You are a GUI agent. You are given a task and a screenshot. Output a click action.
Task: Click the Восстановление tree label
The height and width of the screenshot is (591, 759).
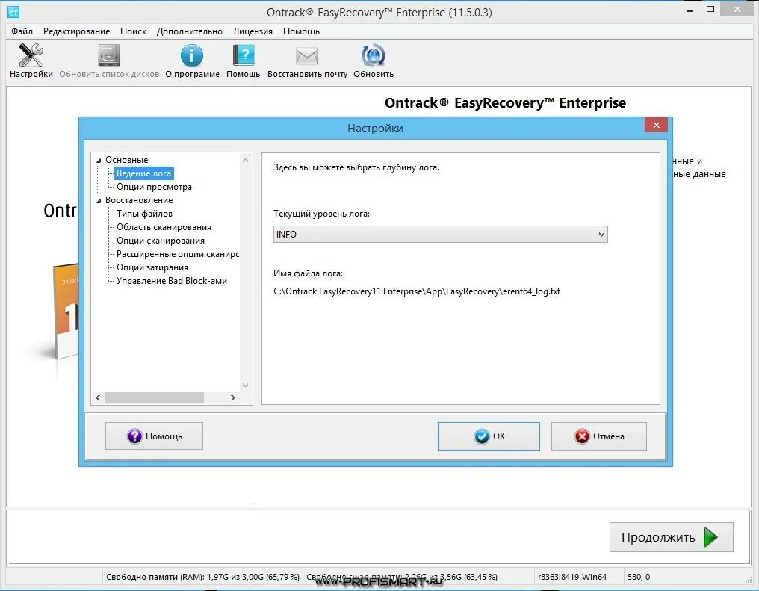click(139, 200)
